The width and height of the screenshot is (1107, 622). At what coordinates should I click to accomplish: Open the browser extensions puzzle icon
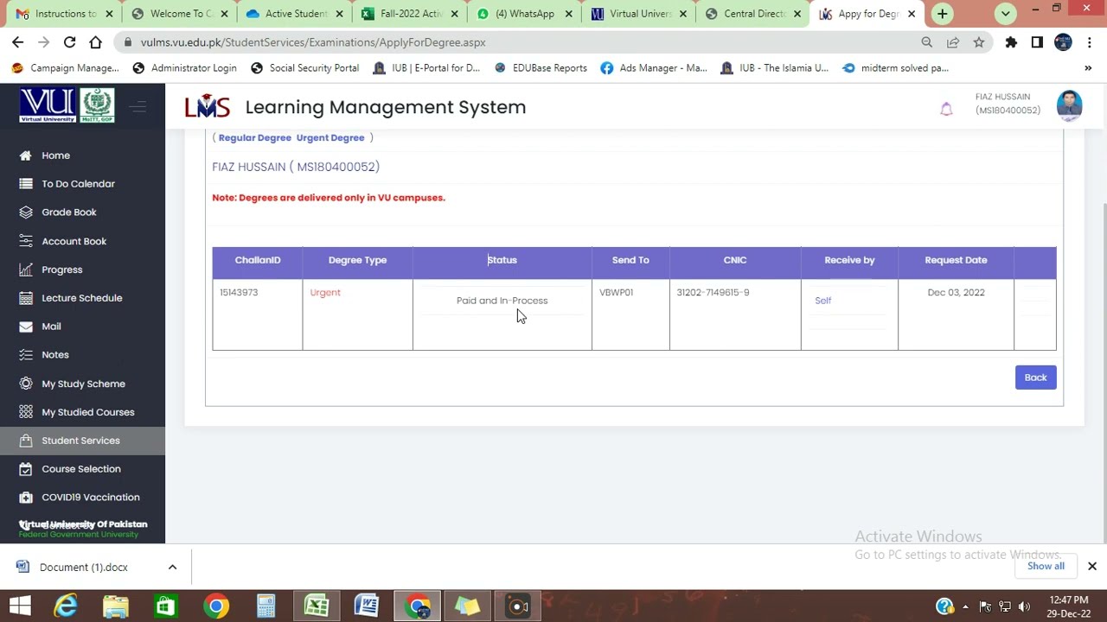pyautogui.click(x=1011, y=42)
